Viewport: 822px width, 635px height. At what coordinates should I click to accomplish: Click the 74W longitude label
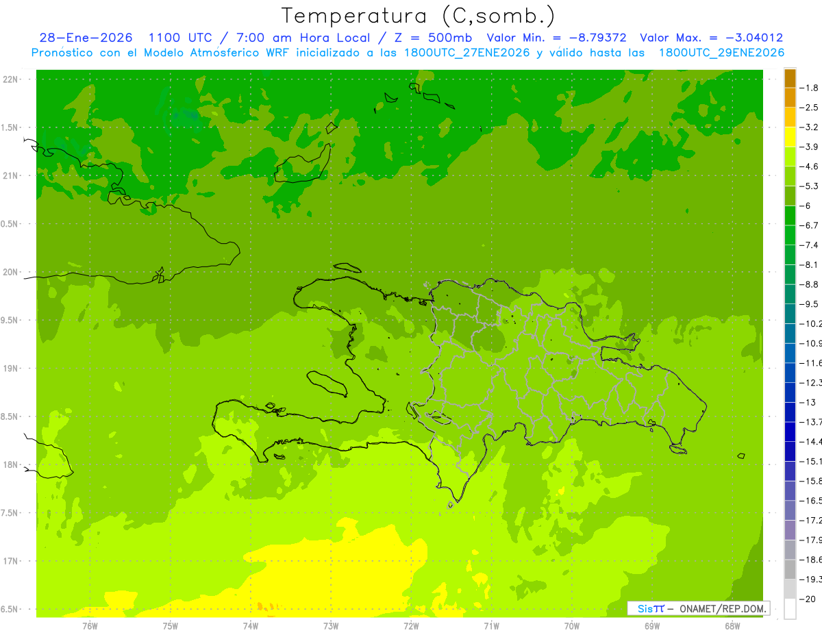251,625
